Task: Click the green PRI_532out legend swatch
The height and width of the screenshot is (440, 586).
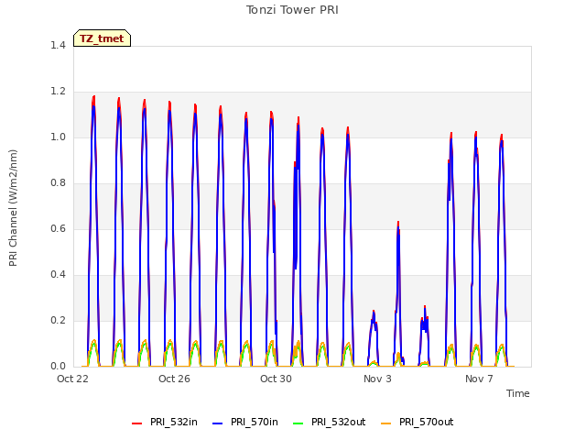Action: point(298,423)
